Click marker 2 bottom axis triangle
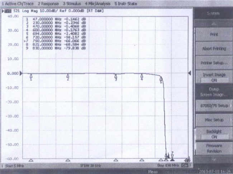 click(68, 160)
